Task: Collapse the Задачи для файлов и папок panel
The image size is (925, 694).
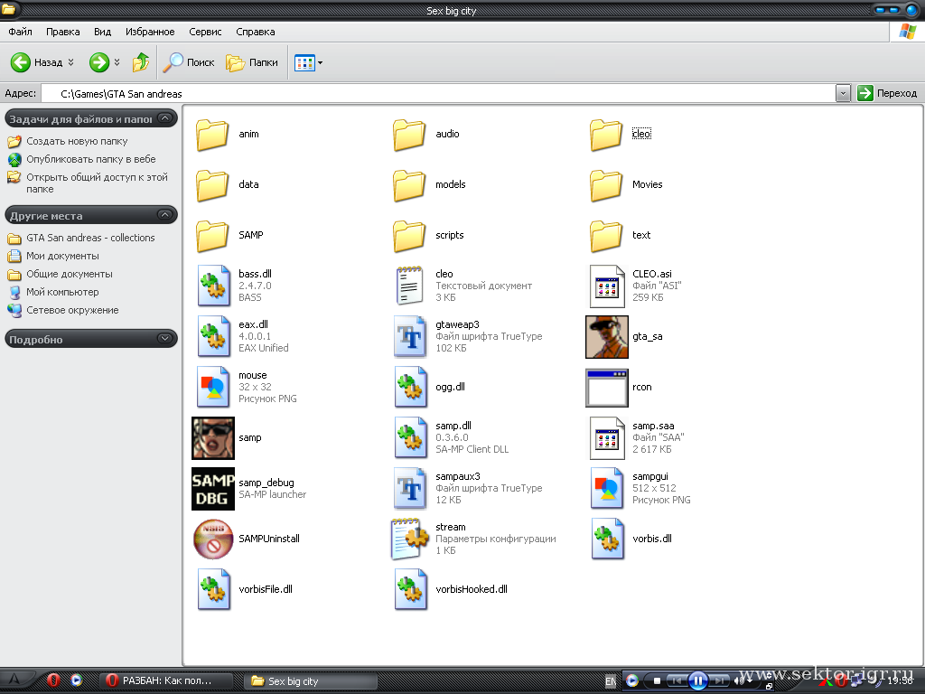Action: [x=165, y=118]
